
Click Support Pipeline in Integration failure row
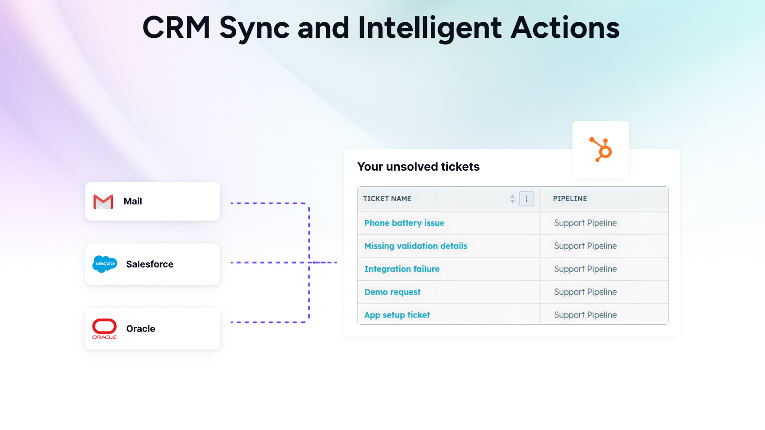[x=586, y=269]
